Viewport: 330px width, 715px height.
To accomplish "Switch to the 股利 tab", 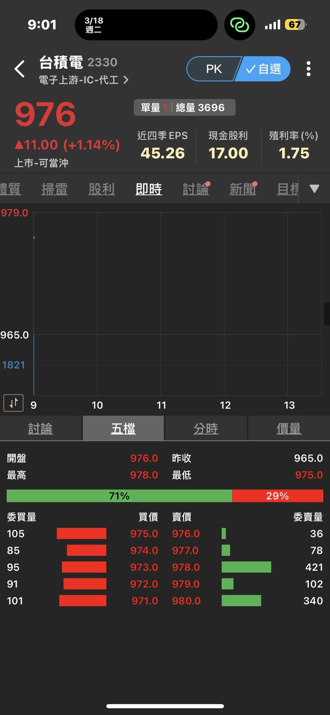I will [x=102, y=189].
